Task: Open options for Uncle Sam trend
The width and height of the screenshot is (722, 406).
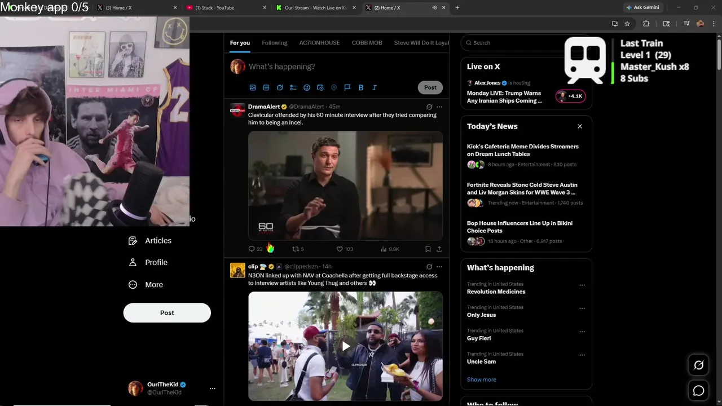Action: [x=582, y=355]
